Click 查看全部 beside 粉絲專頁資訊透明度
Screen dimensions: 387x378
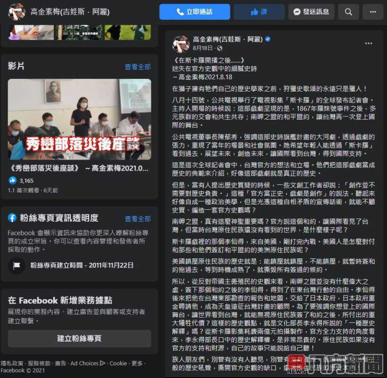point(138,219)
